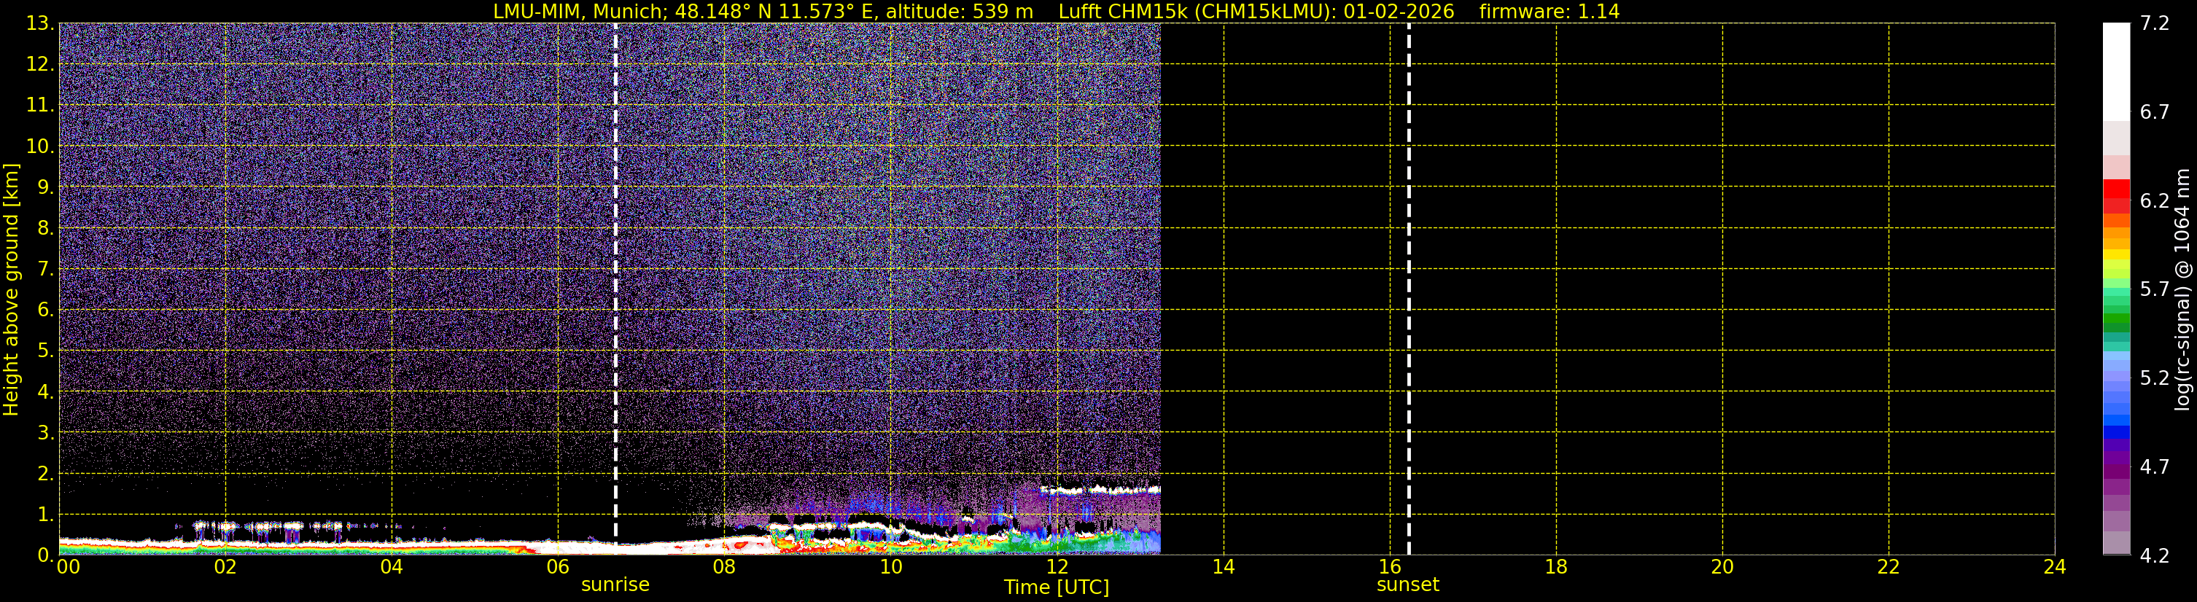Click the time axis tick label 18
The image size is (2197, 602).
tap(1555, 567)
